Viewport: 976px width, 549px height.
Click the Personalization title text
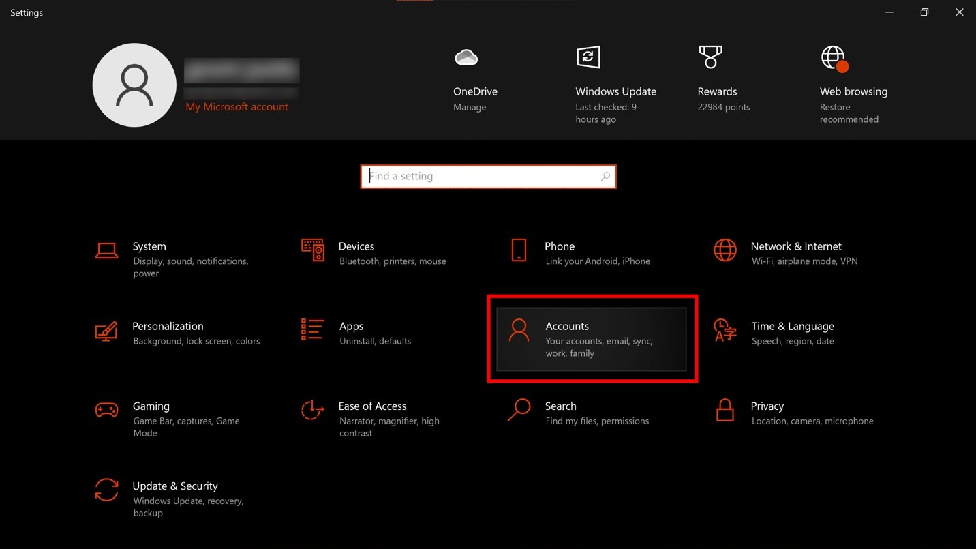(168, 326)
